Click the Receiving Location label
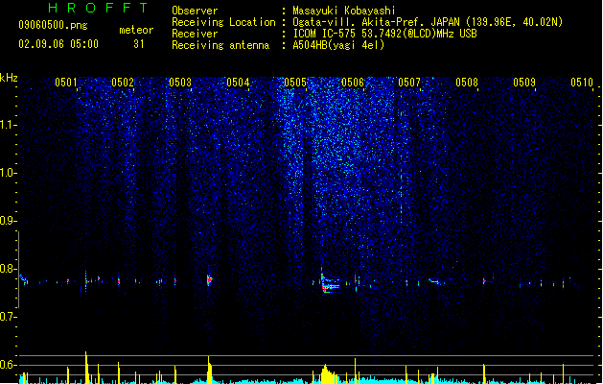Image resolution: width=603 pixels, height=384 pixels. tap(223, 22)
